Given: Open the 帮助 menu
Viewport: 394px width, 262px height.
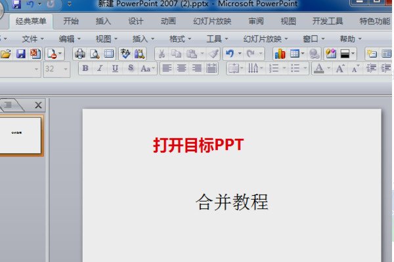Looking at the screenshot, I should (351, 39).
